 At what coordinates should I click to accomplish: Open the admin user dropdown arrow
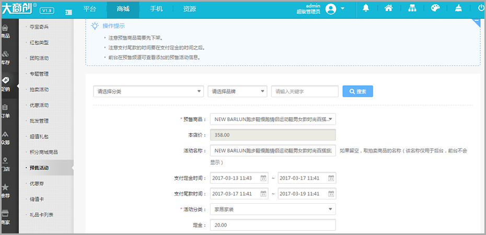[342, 8]
